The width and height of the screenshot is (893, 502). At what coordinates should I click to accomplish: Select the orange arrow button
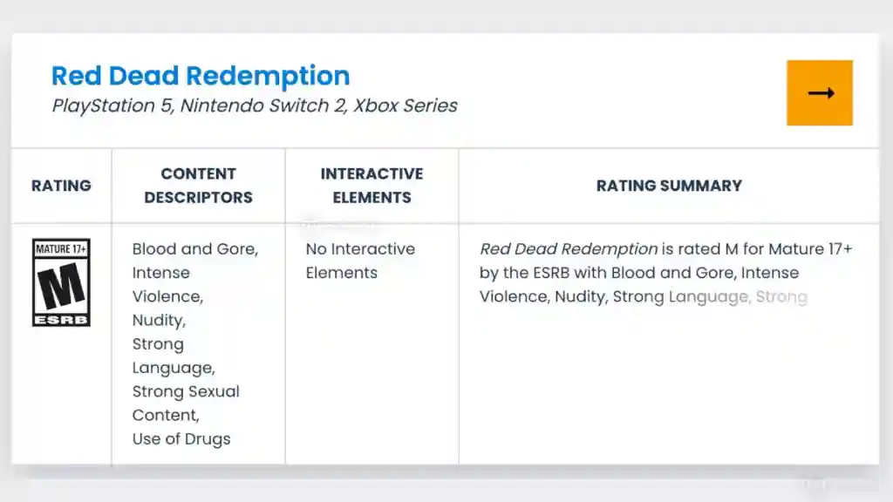(x=819, y=92)
